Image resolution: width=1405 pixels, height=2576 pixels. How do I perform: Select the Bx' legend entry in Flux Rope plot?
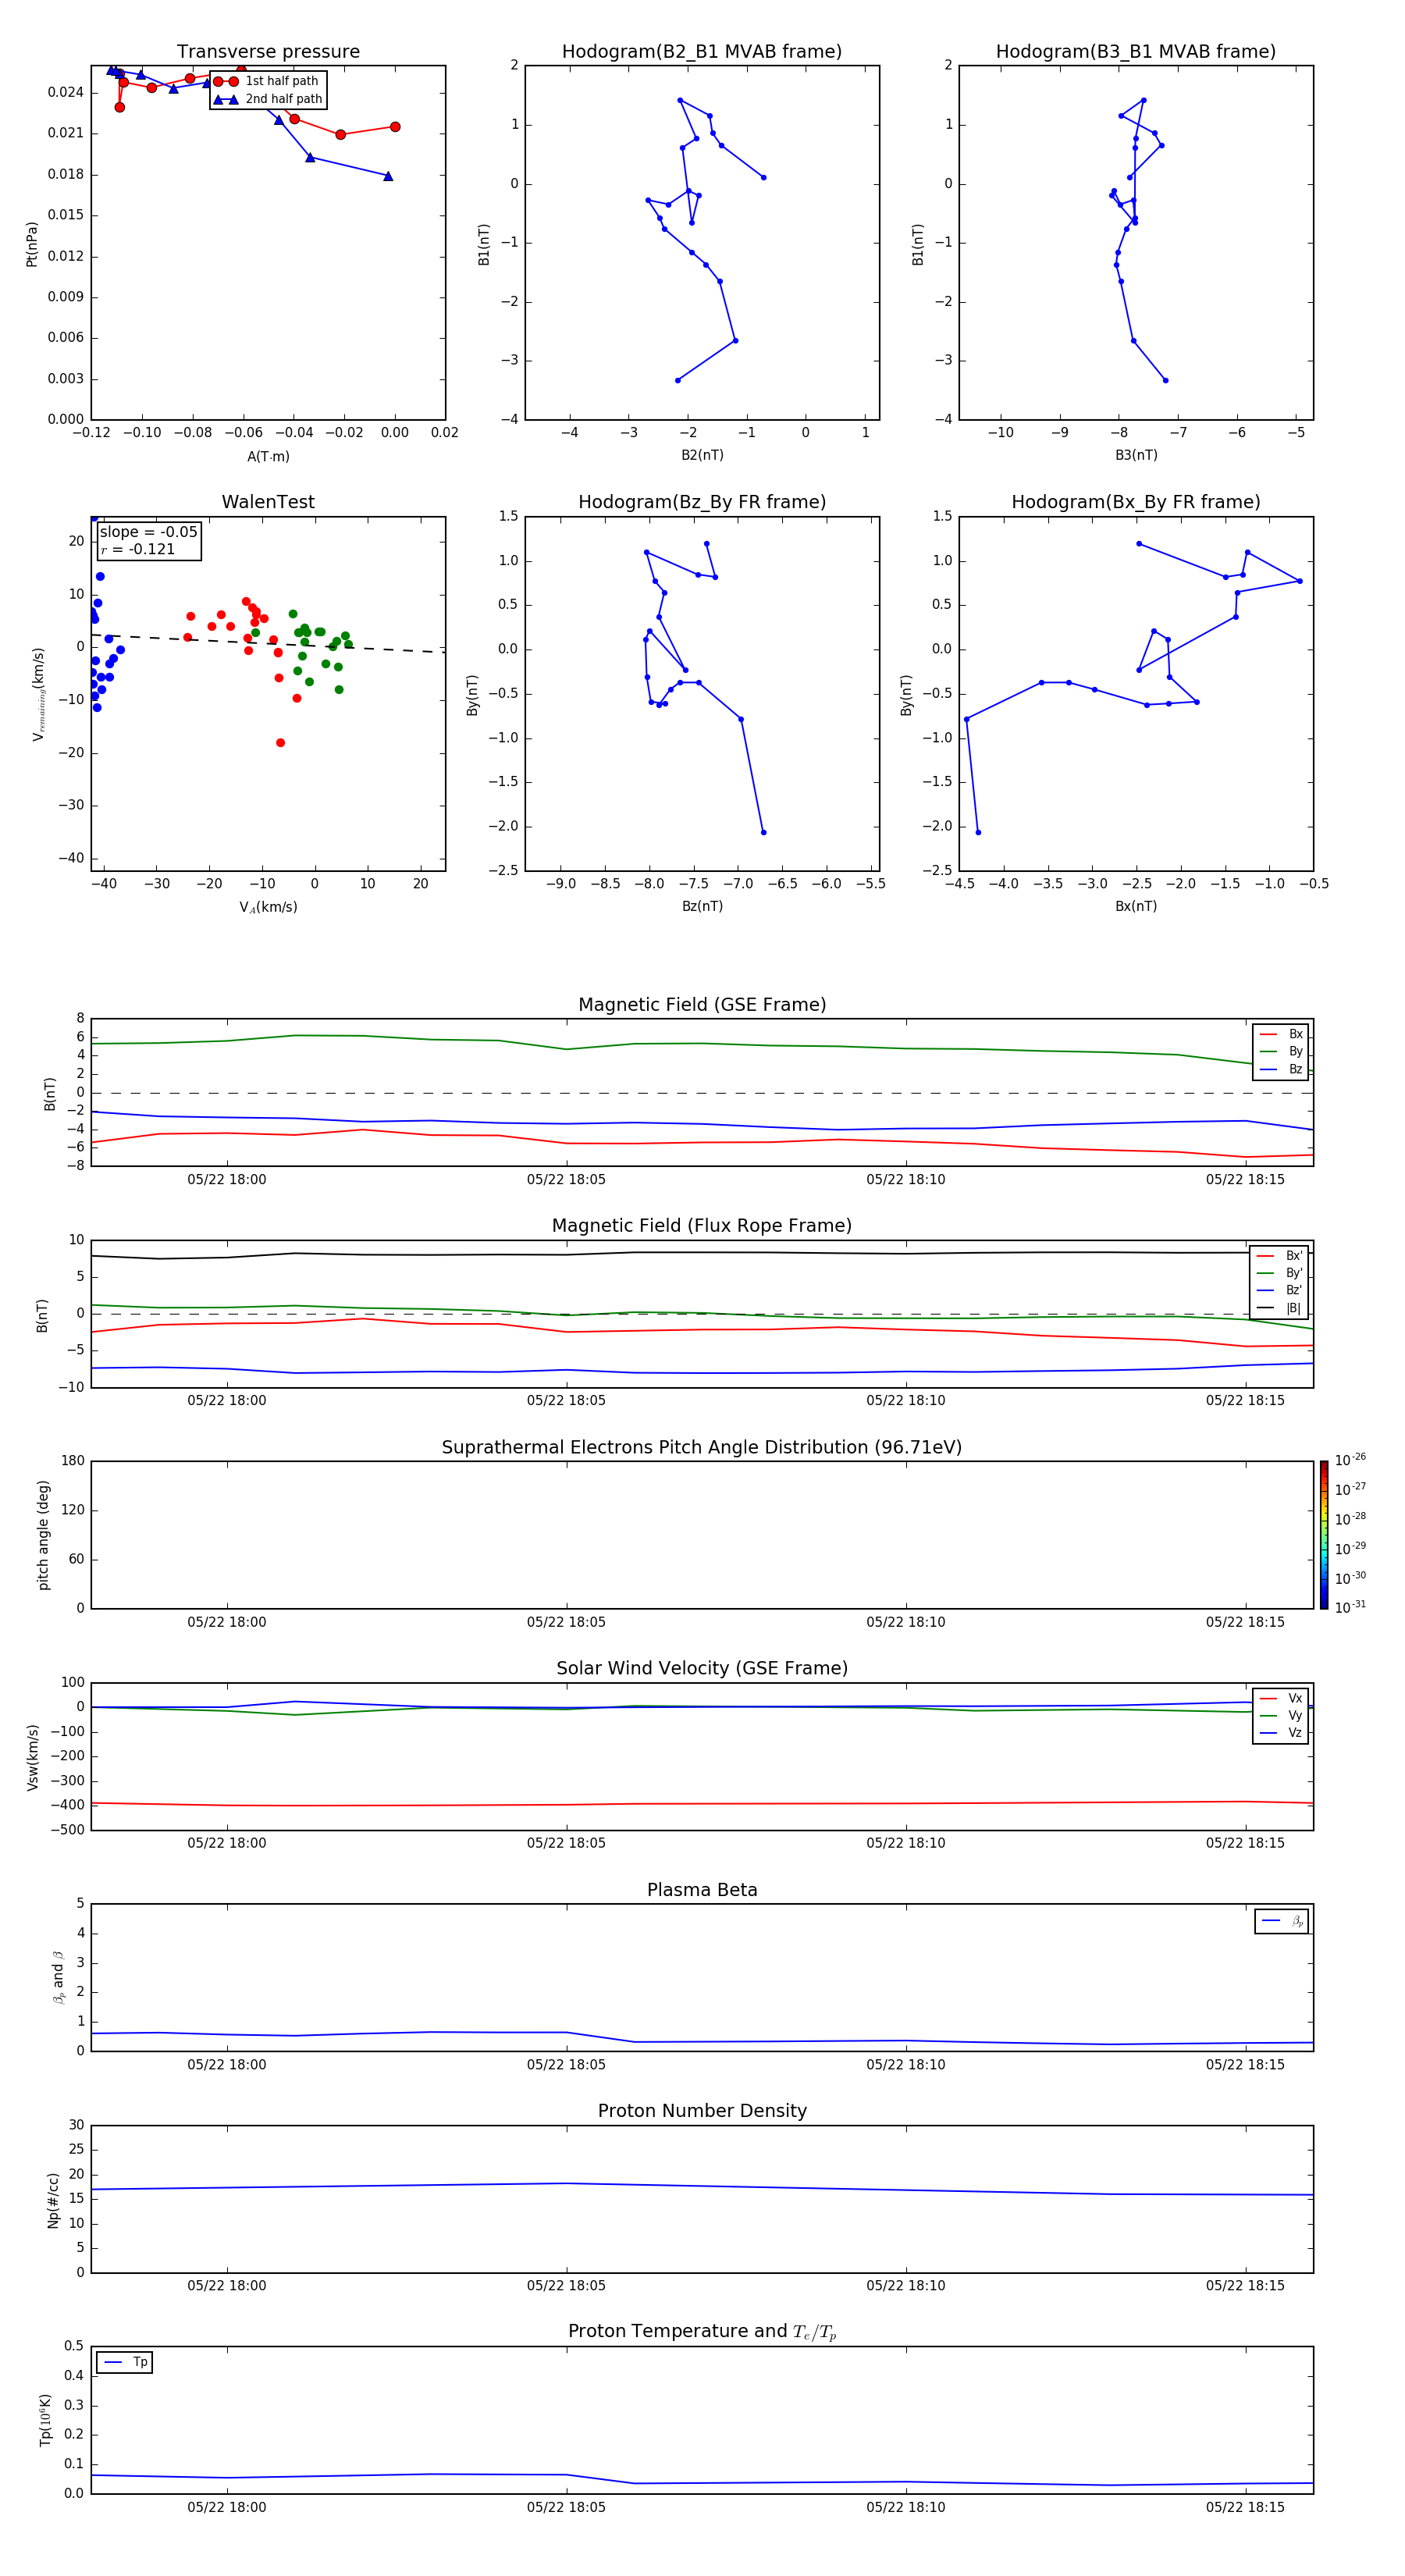click(x=1280, y=1256)
